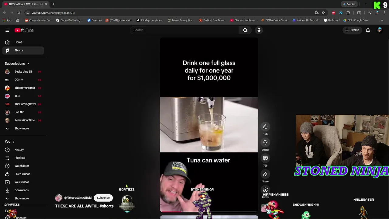
Task: Open the Relaxation Time subscription channel
Action: 23,120
